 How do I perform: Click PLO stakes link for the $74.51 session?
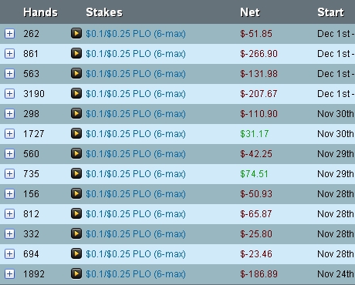(x=136, y=174)
